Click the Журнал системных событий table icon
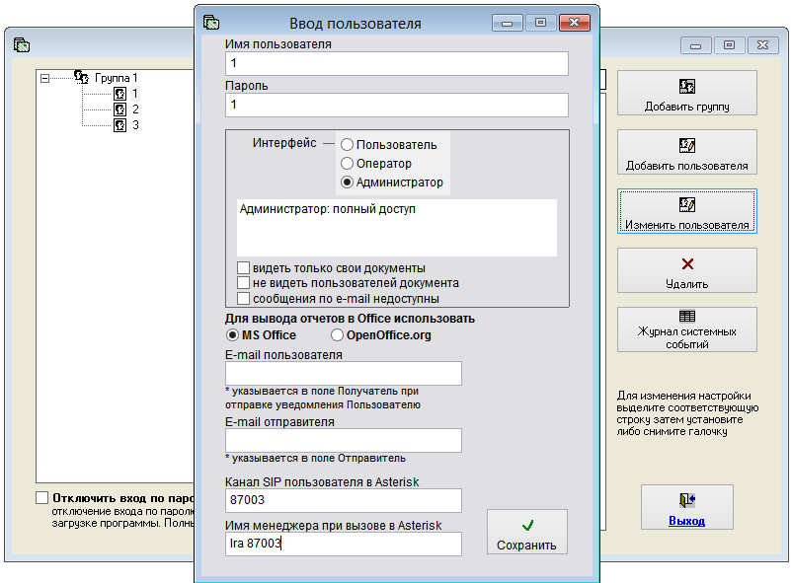 click(x=686, y=316)
